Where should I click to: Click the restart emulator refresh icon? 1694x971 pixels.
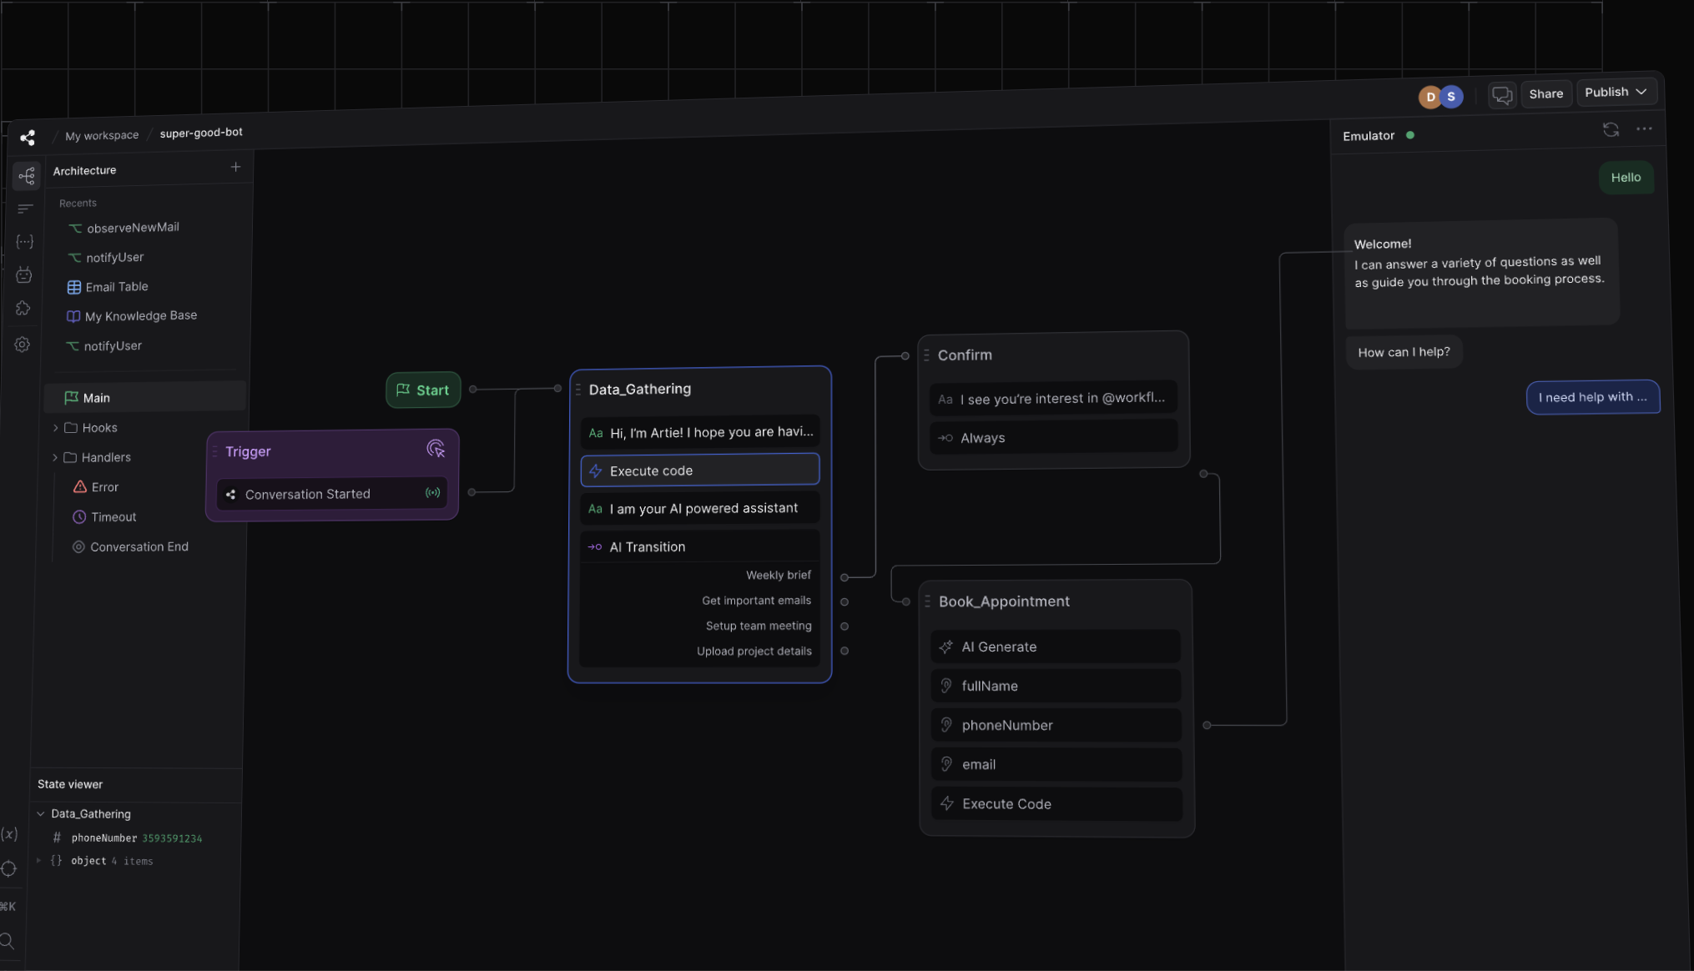pyautogui.click(x=1611, y=130)
